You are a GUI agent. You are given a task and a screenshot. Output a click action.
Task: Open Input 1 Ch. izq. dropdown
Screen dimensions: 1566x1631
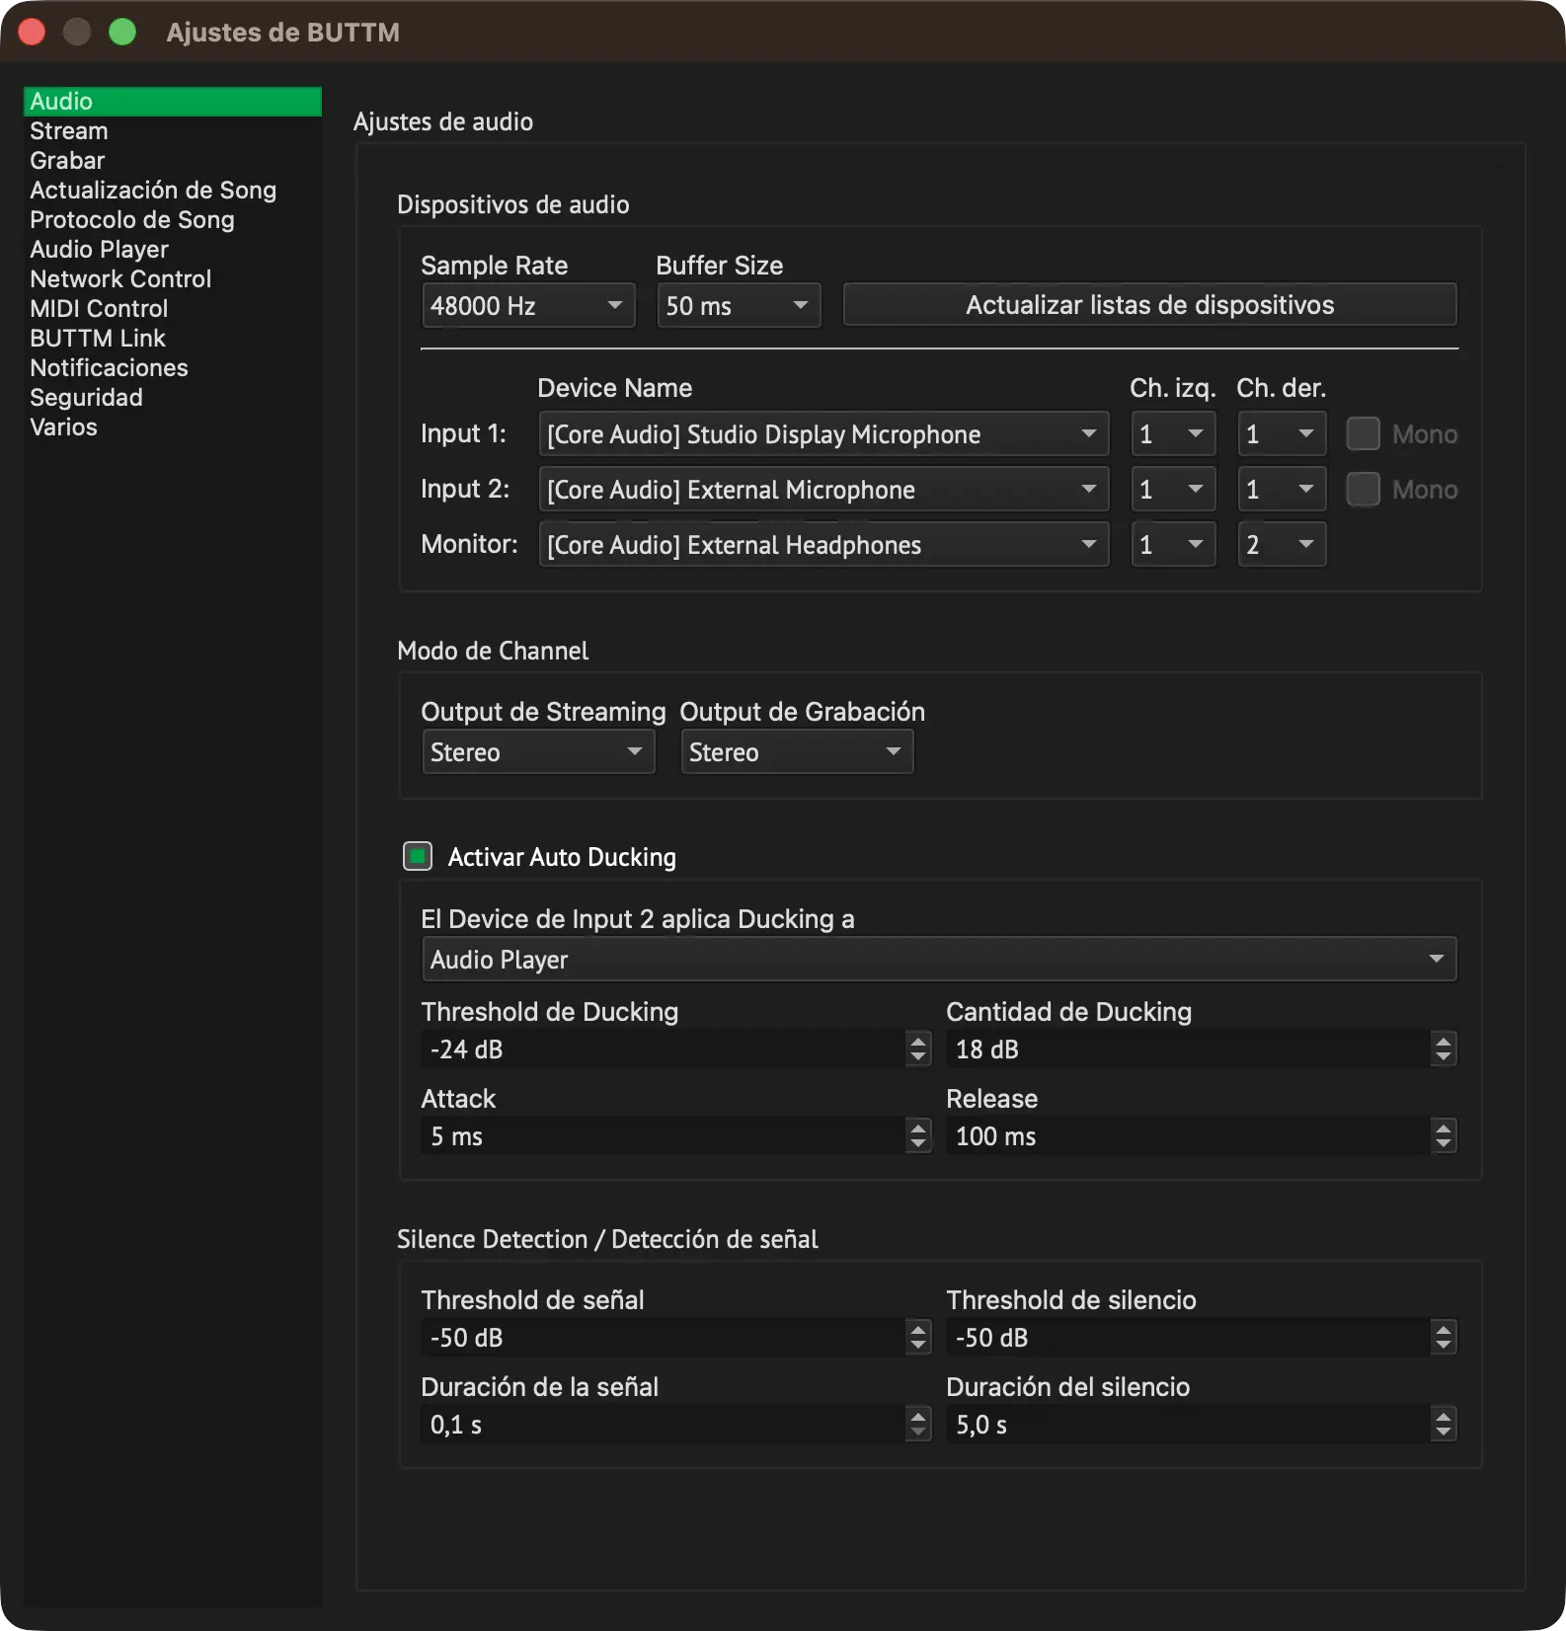click(1173, 434)
